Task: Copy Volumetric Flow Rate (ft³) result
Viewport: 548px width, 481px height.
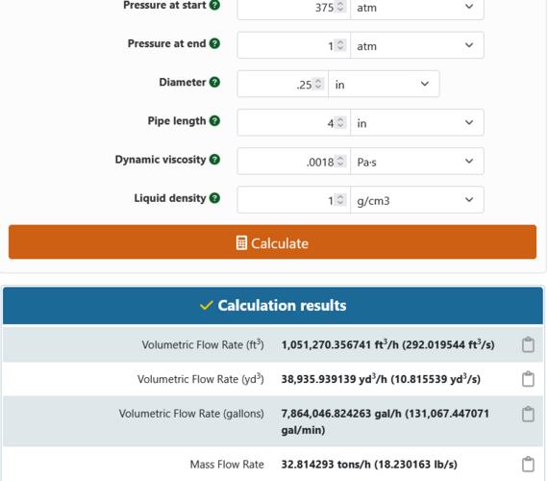Action: coord(528,344)
